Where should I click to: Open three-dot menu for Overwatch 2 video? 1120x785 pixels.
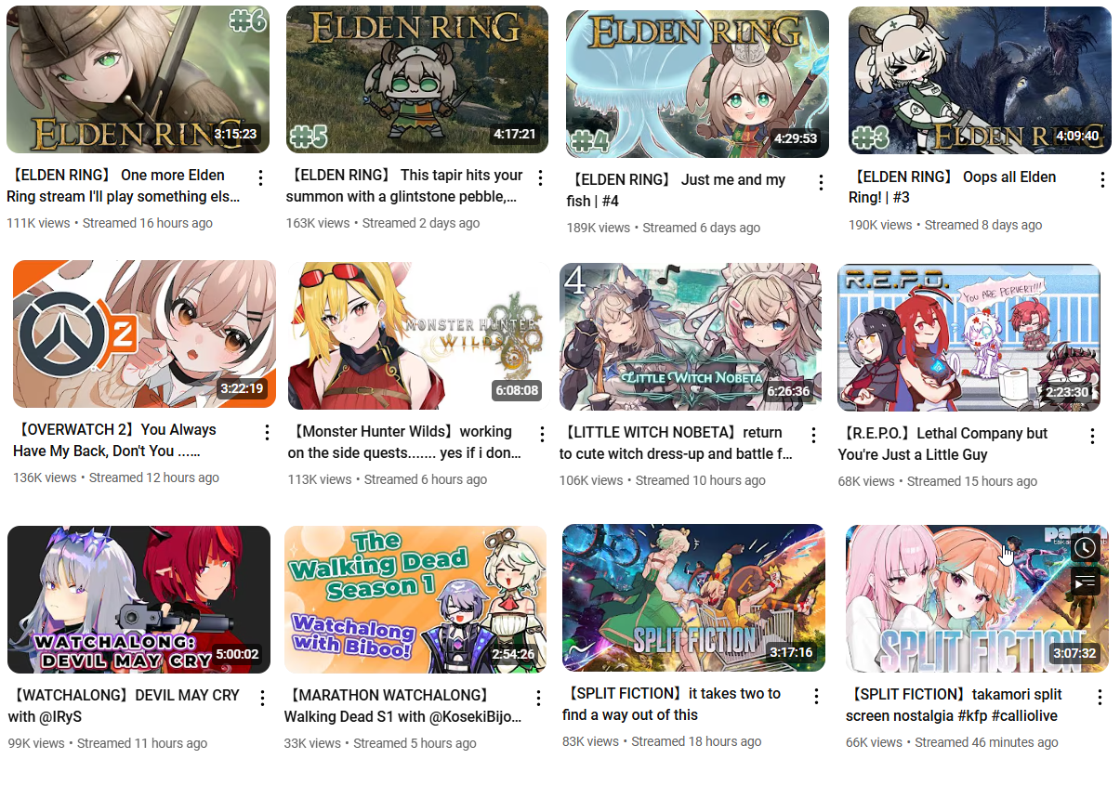[x=267, y=432]
